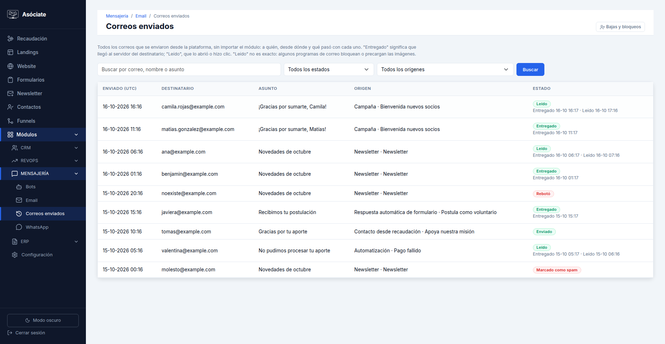665x344 pixels.
Task: Click the WhatsApp chat bubble icon
Action: coord(19,227)
